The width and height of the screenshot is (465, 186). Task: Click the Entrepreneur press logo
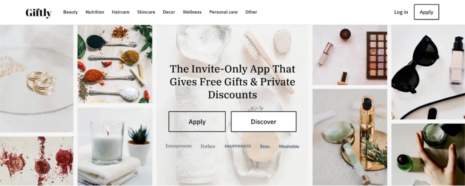coord(178,146)
